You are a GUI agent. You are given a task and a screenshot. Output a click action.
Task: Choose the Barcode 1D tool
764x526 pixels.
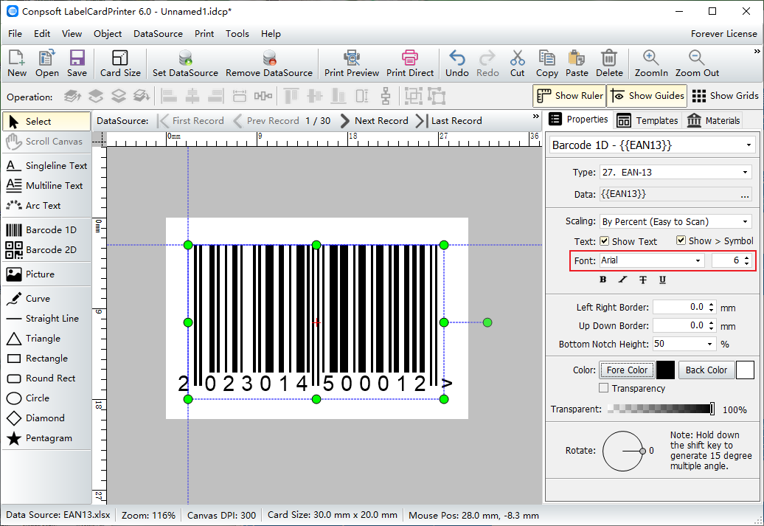(46, 229)
